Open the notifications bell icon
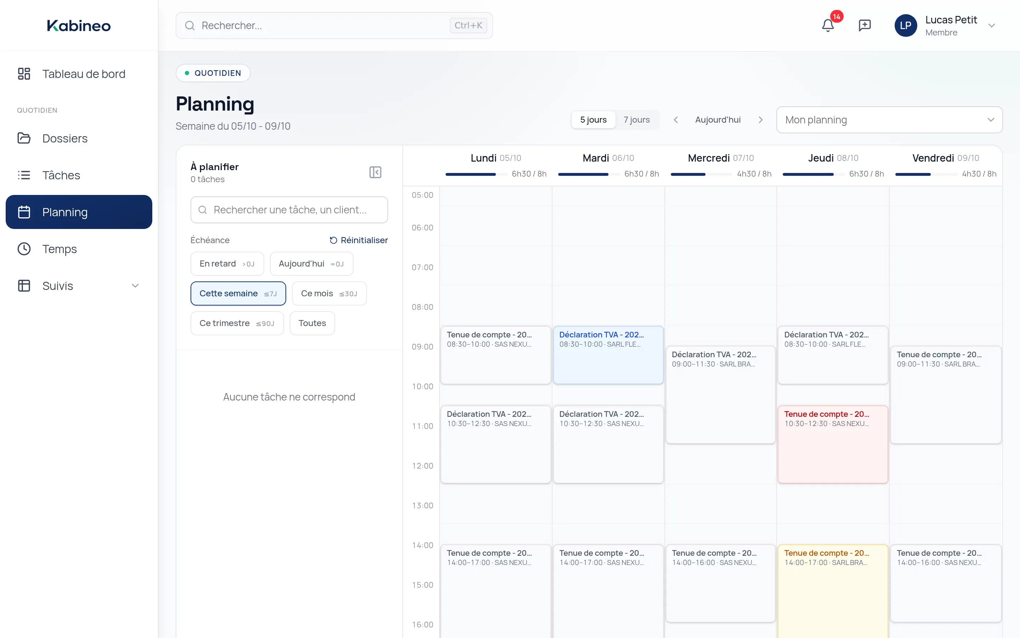The width and height of the screenshot is (1020, 638). pos(828,25)
